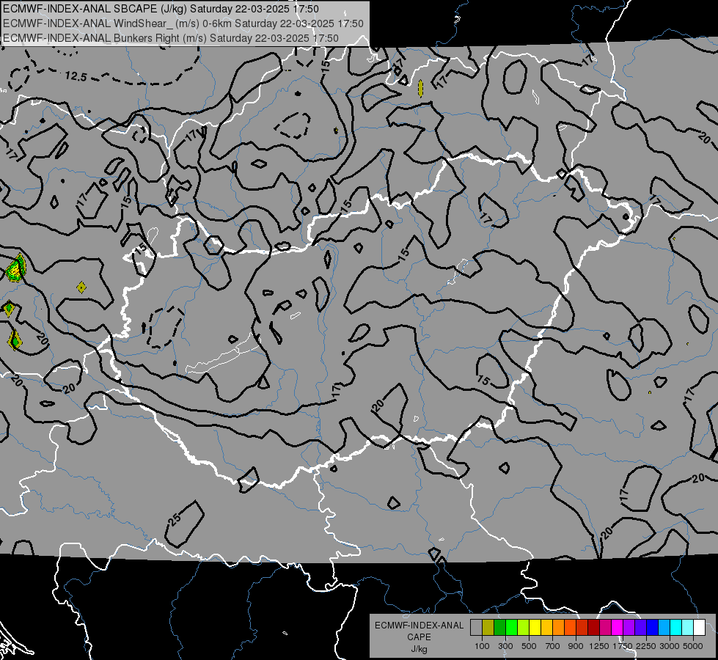718x660 pixels.
Task: Click the olive swatch in CAPE legend
Action: point(488,628)
